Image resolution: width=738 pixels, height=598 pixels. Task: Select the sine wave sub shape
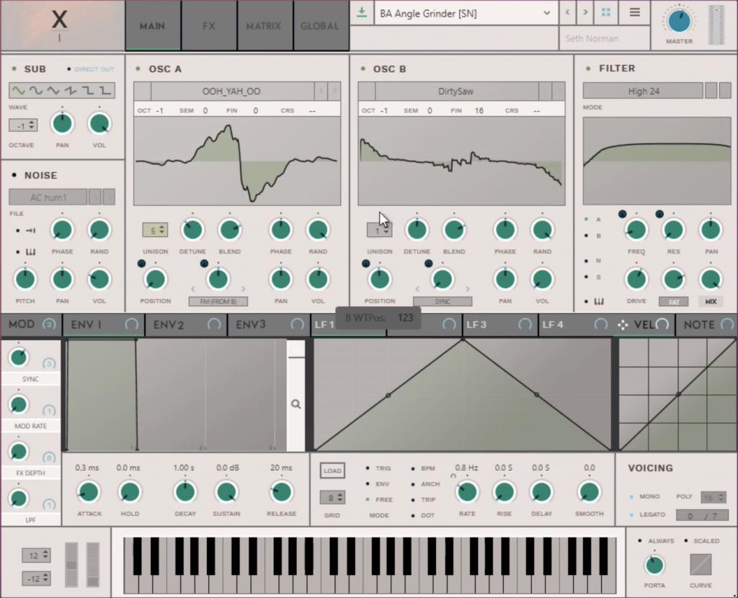(x=17, y=91)
